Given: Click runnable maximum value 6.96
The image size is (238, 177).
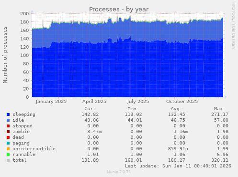Looking at the screenshot, I should coord(223,155).
